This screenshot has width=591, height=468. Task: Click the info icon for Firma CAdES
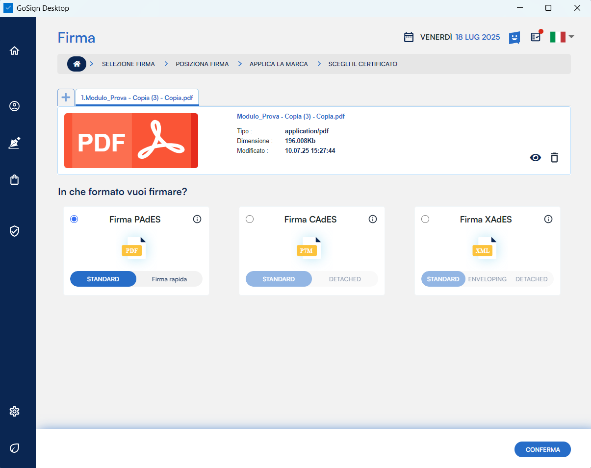point(373,219)
